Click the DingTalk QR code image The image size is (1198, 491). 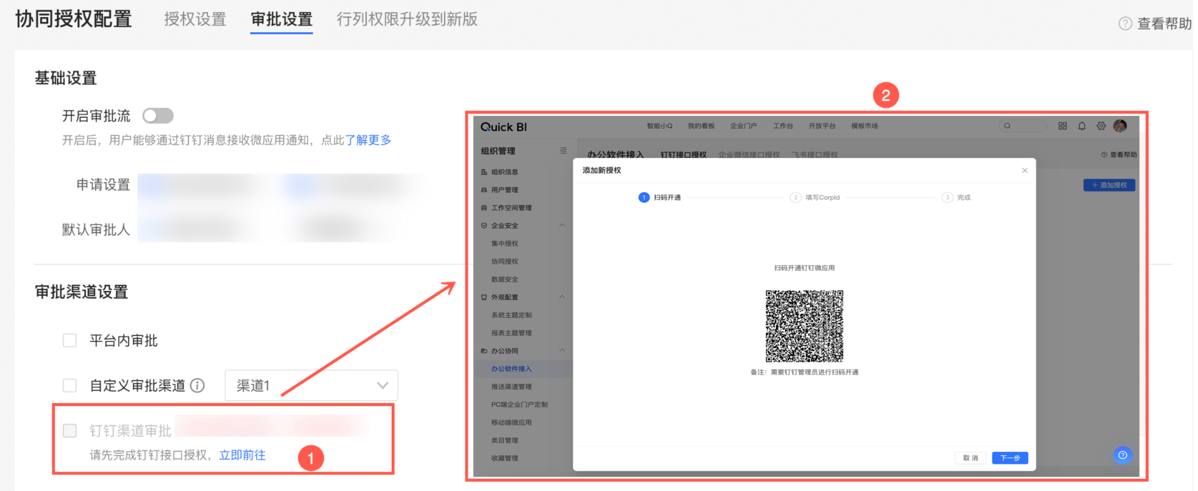pos(804,326)
